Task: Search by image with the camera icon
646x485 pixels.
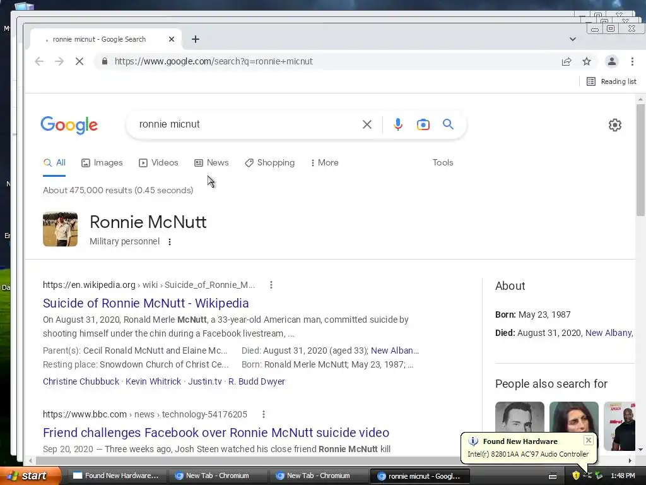Action: point(423,124)
